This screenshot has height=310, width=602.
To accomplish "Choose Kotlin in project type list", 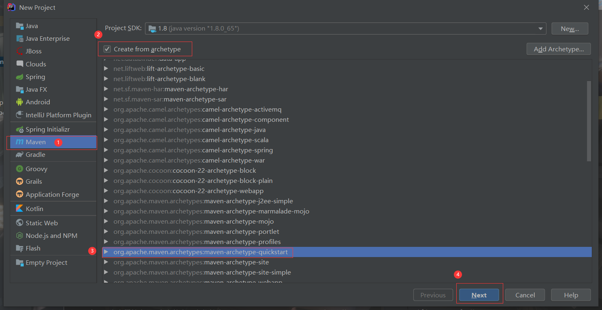I will (53, 208).
